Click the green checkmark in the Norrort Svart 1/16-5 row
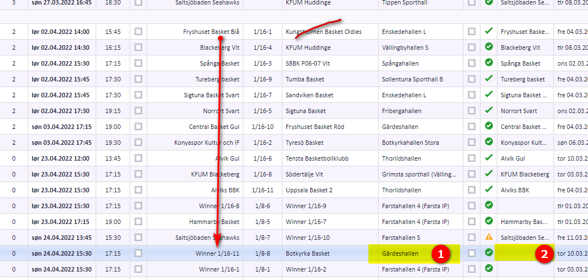This screenshot has width=588, height=280. [x=488, y=110]
